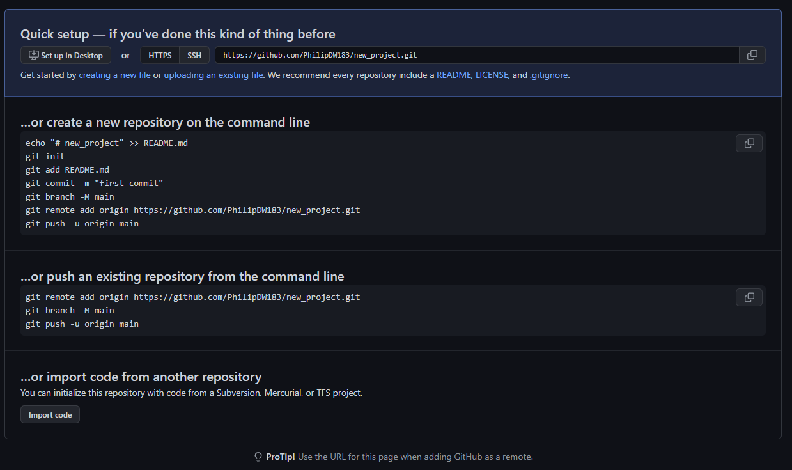Select the HTTPS protocol option
The height and width of the screenshot is (470, 792).
click(159, 55)
